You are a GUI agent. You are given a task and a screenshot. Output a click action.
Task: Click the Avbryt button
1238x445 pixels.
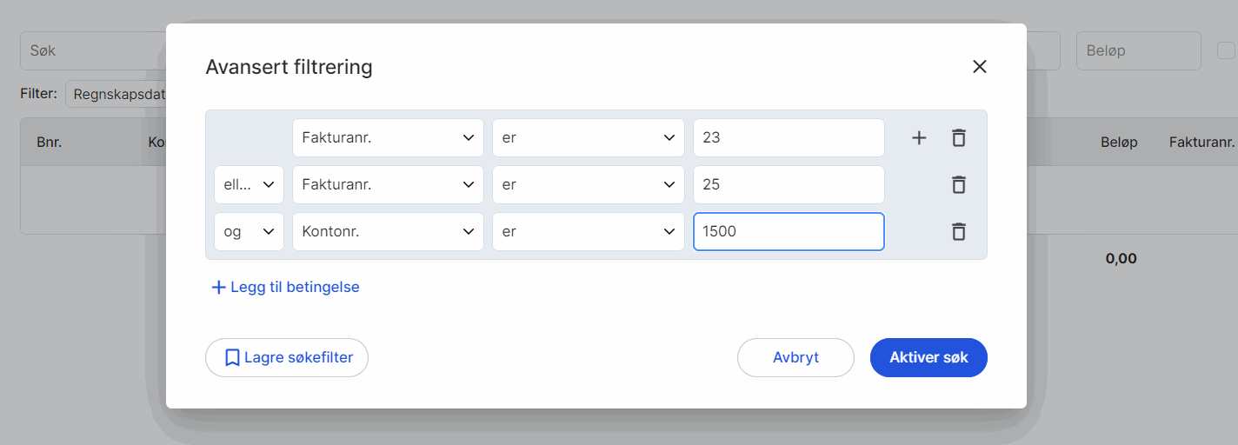pos(795,357)
